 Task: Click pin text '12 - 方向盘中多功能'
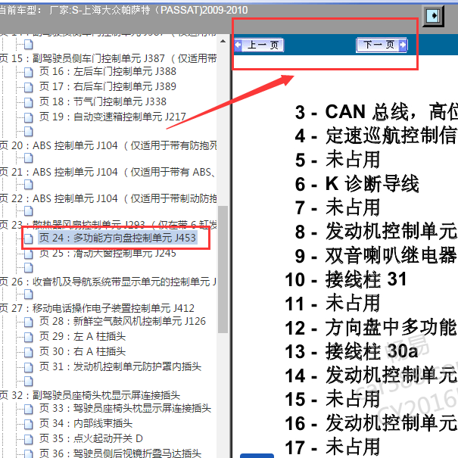click(371, 328)
